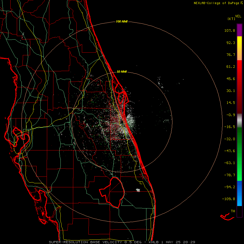Click the 61.2 legend value
The height and width of the screenshot is (244, 244).
tap(231, 67)
